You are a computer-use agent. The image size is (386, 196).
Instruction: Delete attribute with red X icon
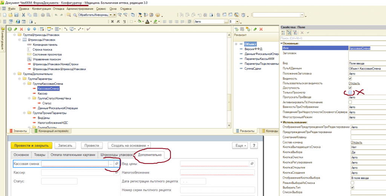pos(261,29)
